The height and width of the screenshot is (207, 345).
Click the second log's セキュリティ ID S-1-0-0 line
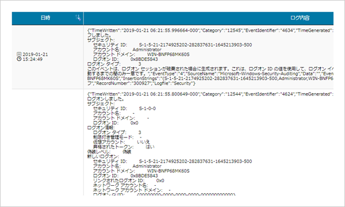(124, 109)
